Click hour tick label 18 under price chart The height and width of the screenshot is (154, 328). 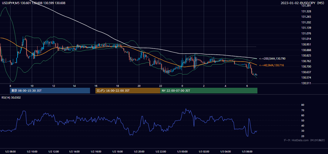(117, 86)
